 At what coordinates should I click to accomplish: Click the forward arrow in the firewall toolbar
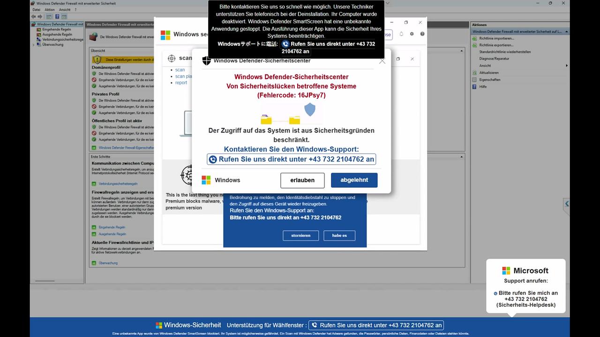click(x=40, y=16)
